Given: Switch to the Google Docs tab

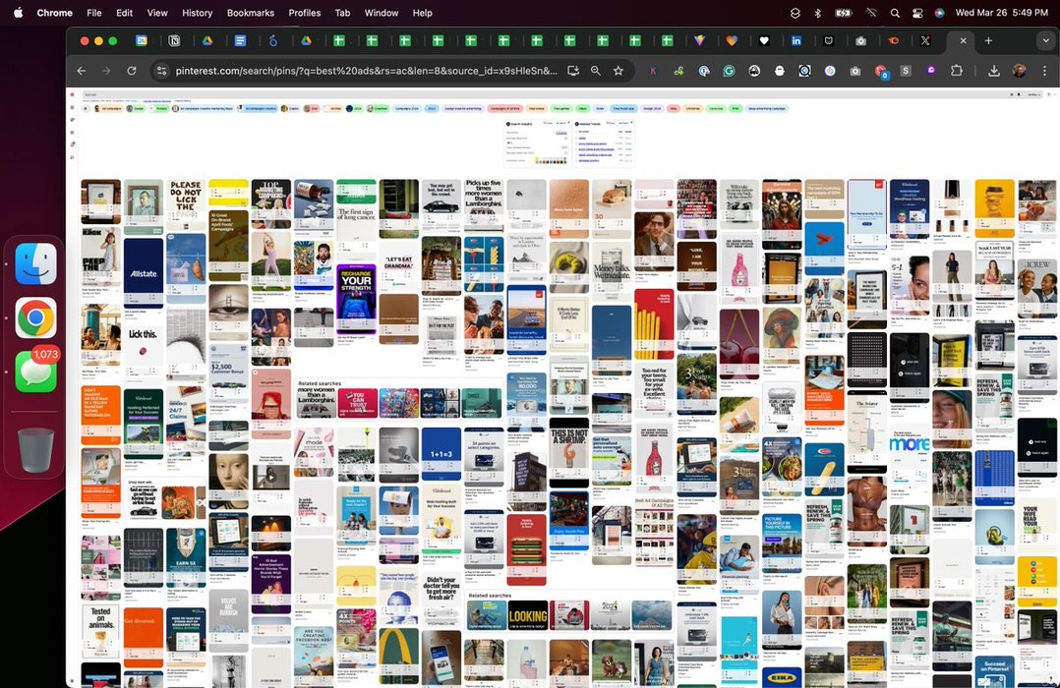Looking at the screenshot, I should [x=240, y=40].
